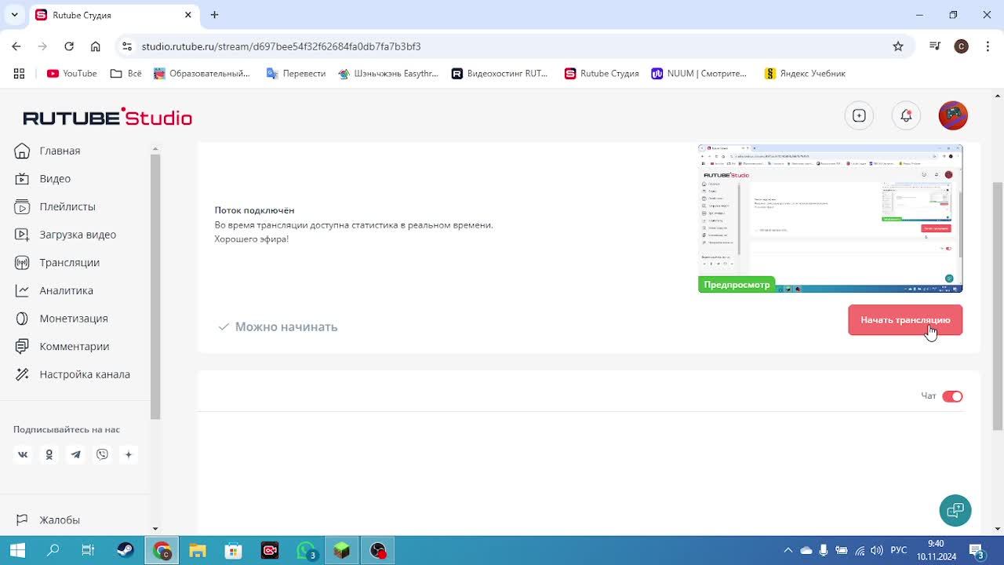The width and height of the screenshot is (1004, 565).
Task: Click the Поток подключён heading
Action: tap(254, 210)
